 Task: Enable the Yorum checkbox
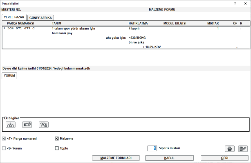pos(4,148)
